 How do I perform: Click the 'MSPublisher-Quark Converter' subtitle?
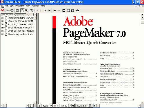[90, 43]
